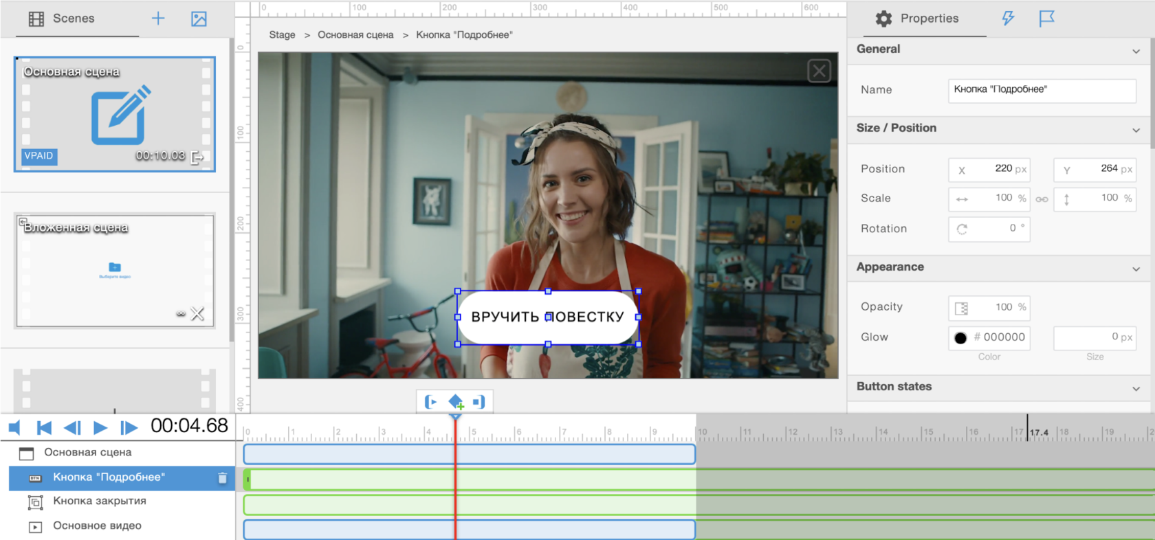Jump to the timeline start
Screen dimensions: 1155x540
(x=44, y=428)
